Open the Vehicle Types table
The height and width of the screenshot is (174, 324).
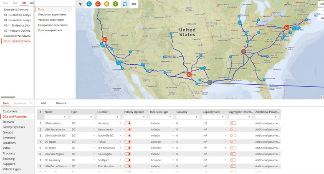(x=12, y=169)
